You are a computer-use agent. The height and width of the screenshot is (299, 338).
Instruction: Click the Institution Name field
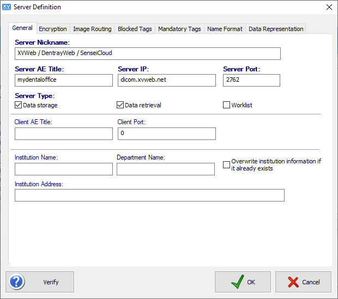(64, 169)
